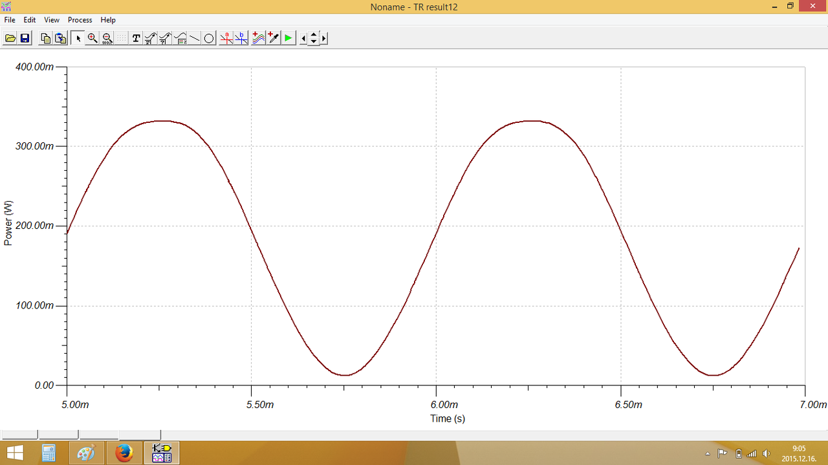Viewport: 828px width, 465px height.
Task: Click the TINA circuit simulator taskbar icon
Action: (162, 453)
